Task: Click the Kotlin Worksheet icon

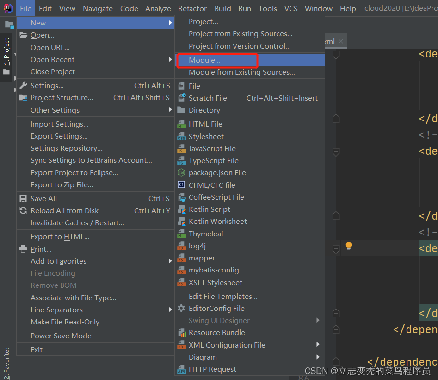Action: tap(182, 222)
